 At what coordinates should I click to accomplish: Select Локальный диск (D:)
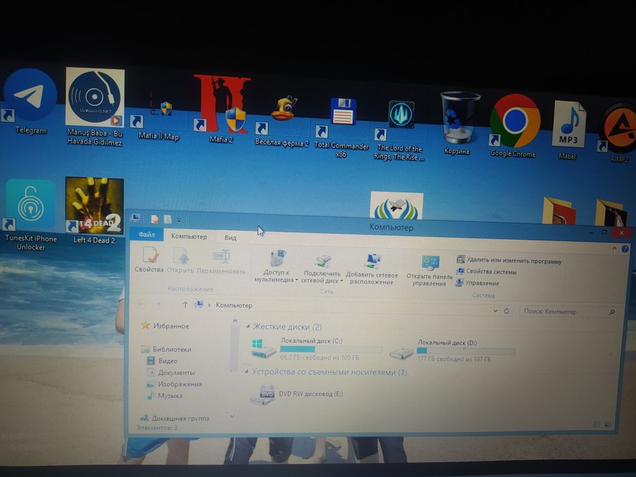click(452, 351)
